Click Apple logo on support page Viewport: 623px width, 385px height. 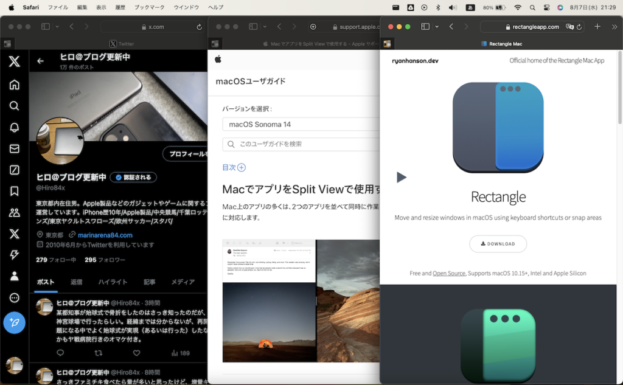coord(218,59)
